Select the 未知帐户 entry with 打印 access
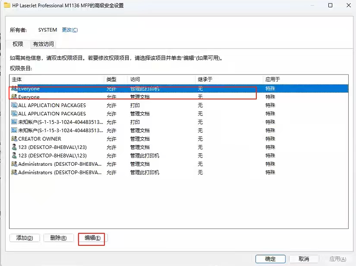This screenshot has height=266, width=356. coord(179,122)
